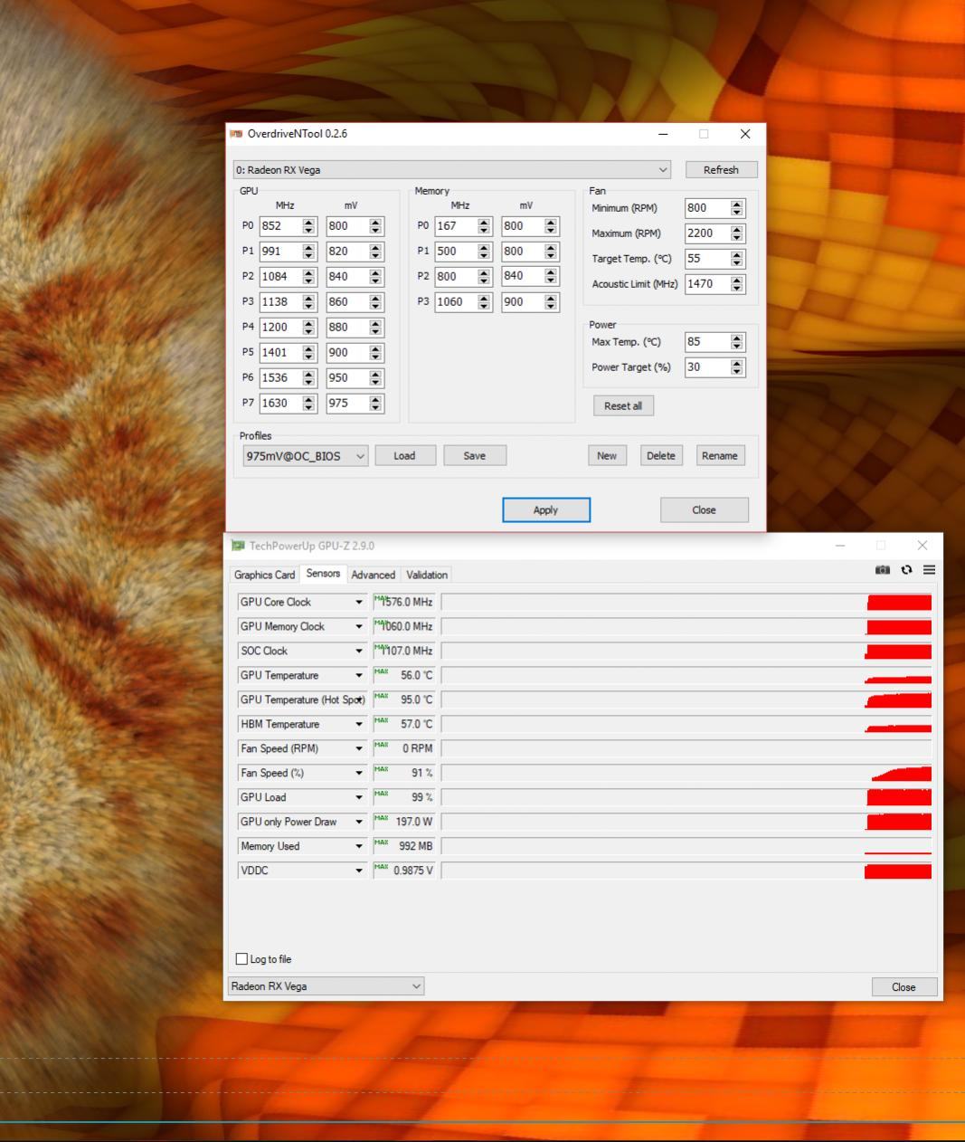Expand the SOC Clock sensor dropdown

(359, 651)
